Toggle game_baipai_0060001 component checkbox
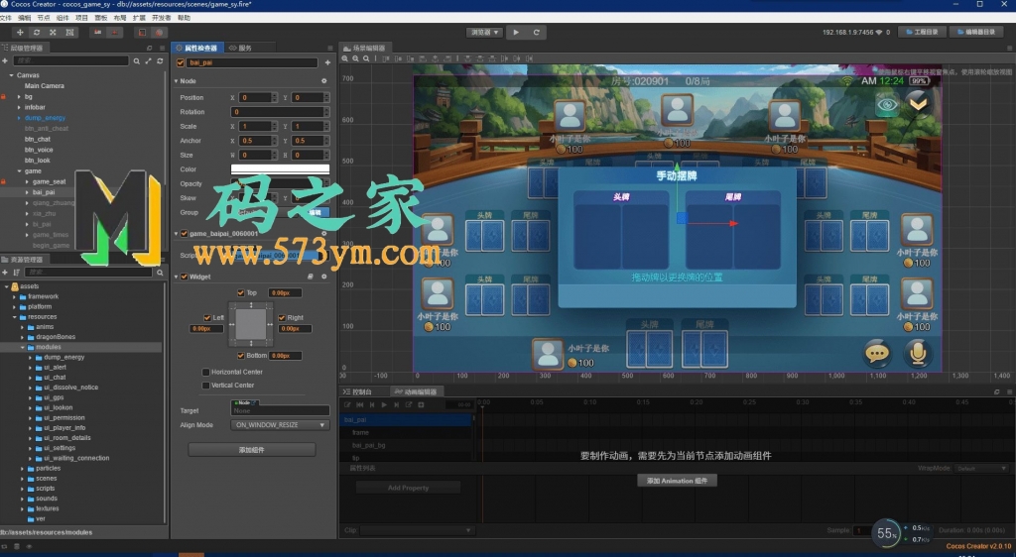The height and width of the screenshot is (557, 1016). 184,234
